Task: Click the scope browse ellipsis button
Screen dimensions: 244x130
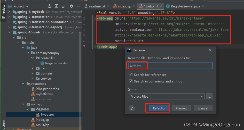Action: point(209,97)
